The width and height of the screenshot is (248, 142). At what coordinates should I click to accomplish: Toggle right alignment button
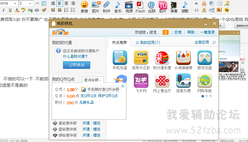pyautogui.click(x=73, y=3)
